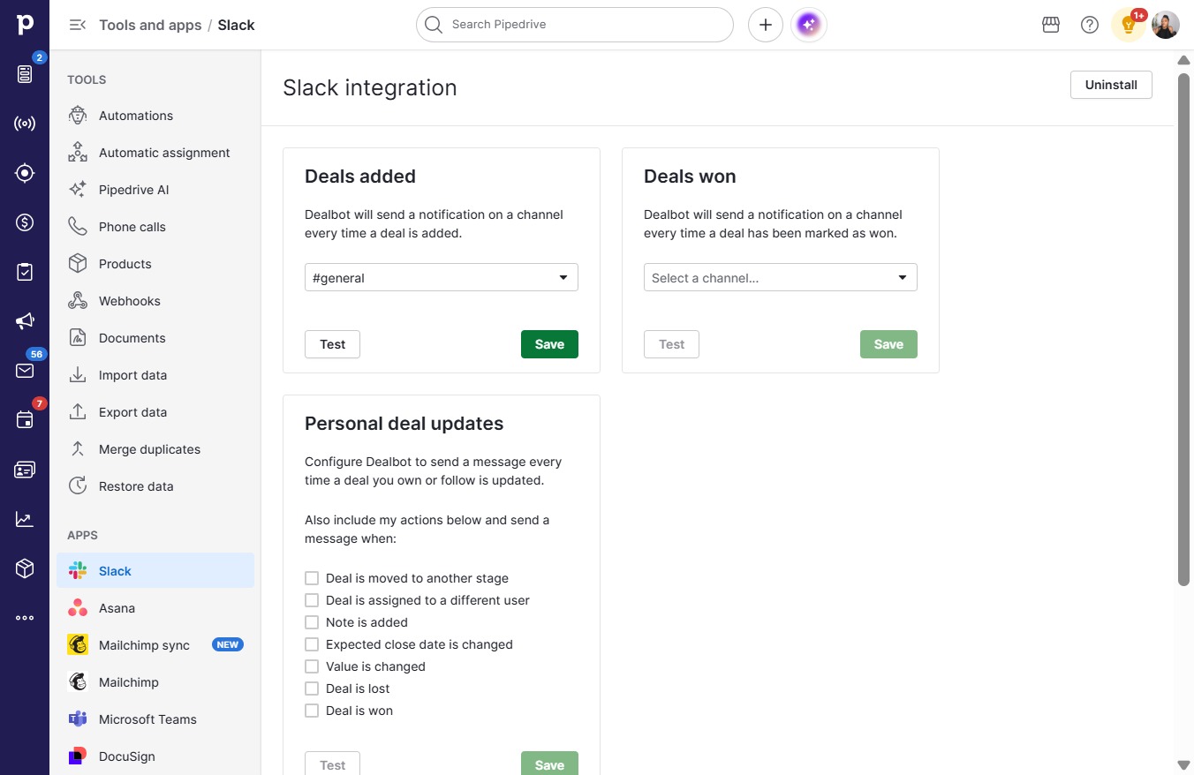Click the scrollbar up arrow
Image resolution: width=1194 pixels, height=775 pixels.
1183,60
